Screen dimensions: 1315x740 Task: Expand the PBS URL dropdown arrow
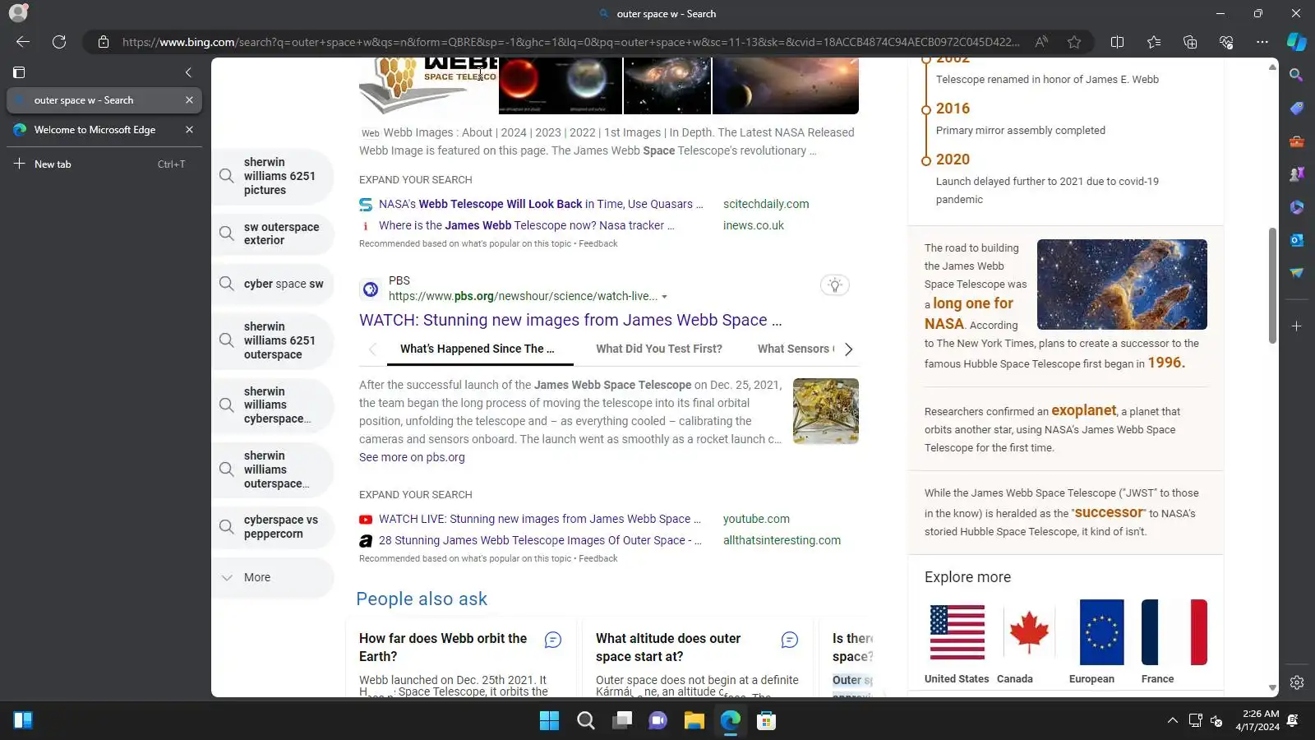(665, 297)
